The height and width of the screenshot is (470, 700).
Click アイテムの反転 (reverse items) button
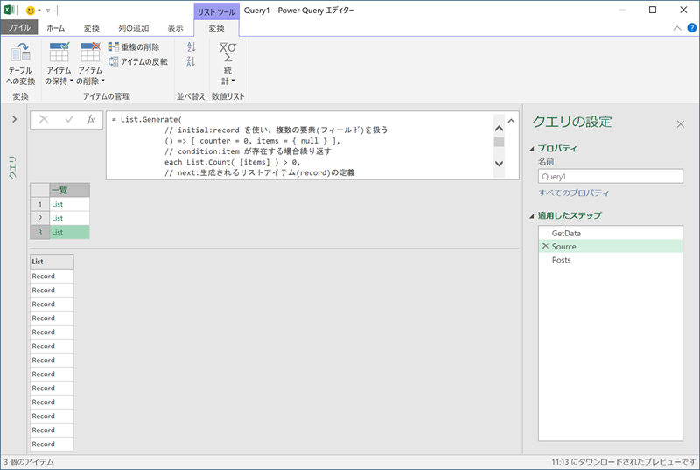pyautogui.click(x=137, y=61)
